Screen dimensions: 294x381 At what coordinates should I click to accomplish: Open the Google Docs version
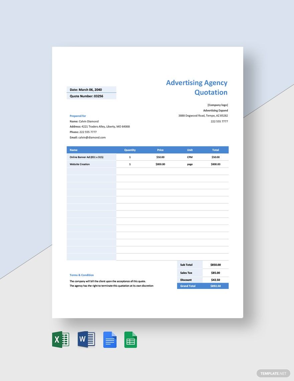[x=110, y=339]
